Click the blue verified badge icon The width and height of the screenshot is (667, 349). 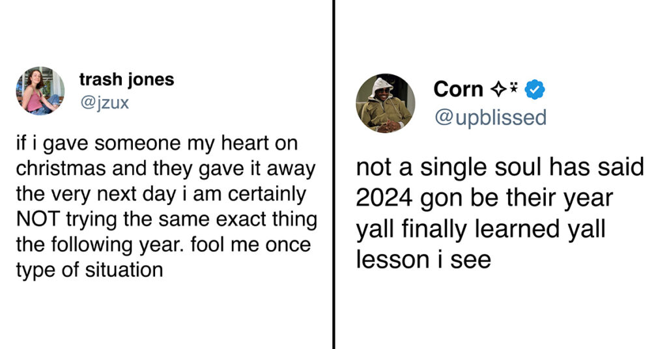(x=535, y=89)
